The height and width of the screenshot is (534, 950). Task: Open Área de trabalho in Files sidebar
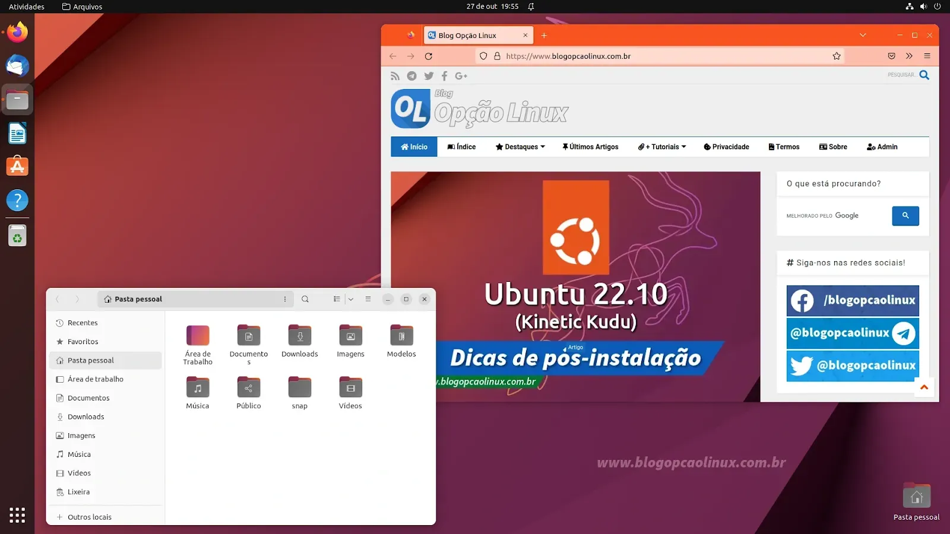(x=106, y=379)
